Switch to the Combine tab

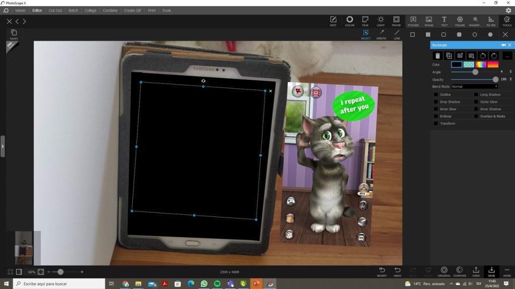click(110, 11)
